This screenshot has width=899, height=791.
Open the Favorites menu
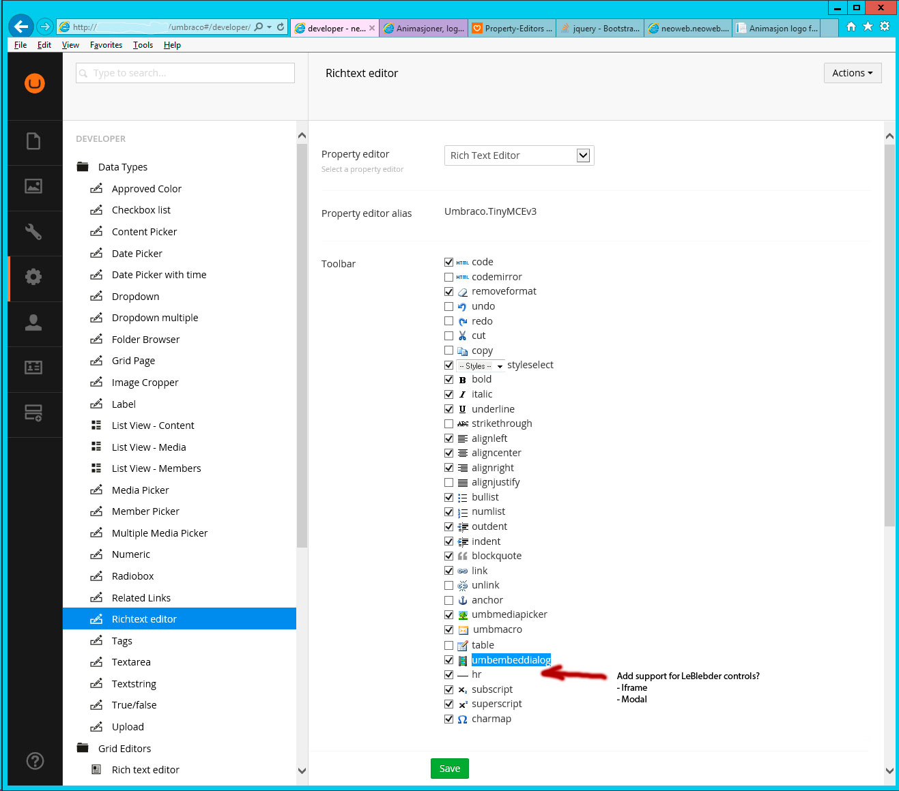[x=106, y=45]
